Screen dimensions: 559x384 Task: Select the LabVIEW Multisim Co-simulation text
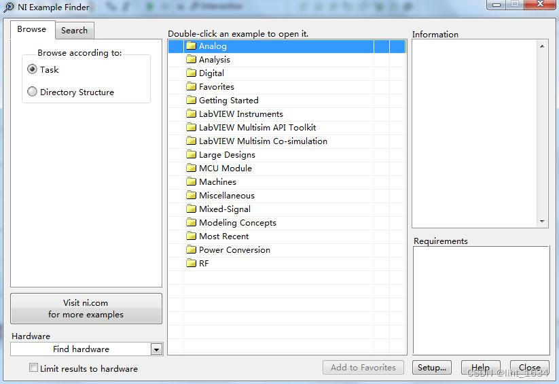tap(263, 141)
